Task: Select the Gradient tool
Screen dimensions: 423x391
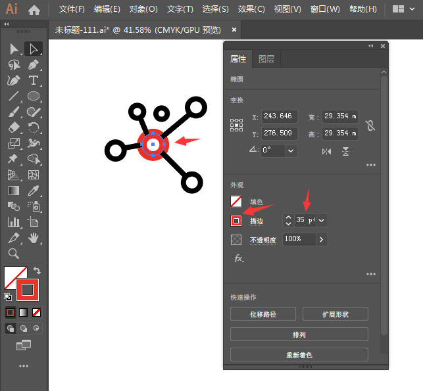Action: pyautogui.click(x=14, y=191)
